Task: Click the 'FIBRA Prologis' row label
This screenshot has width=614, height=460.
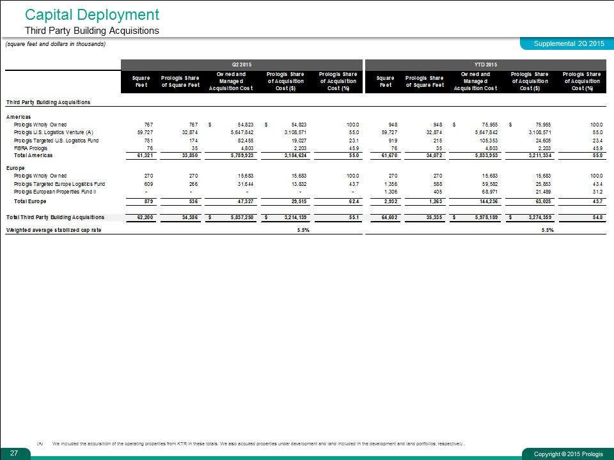Action: [31, 148]
